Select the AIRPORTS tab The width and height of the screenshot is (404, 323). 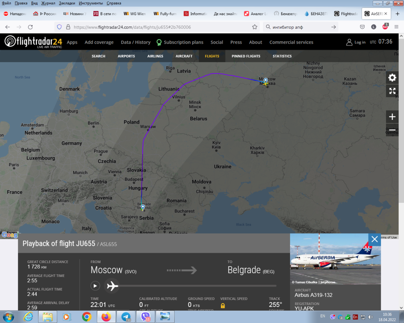pos(126,56)
